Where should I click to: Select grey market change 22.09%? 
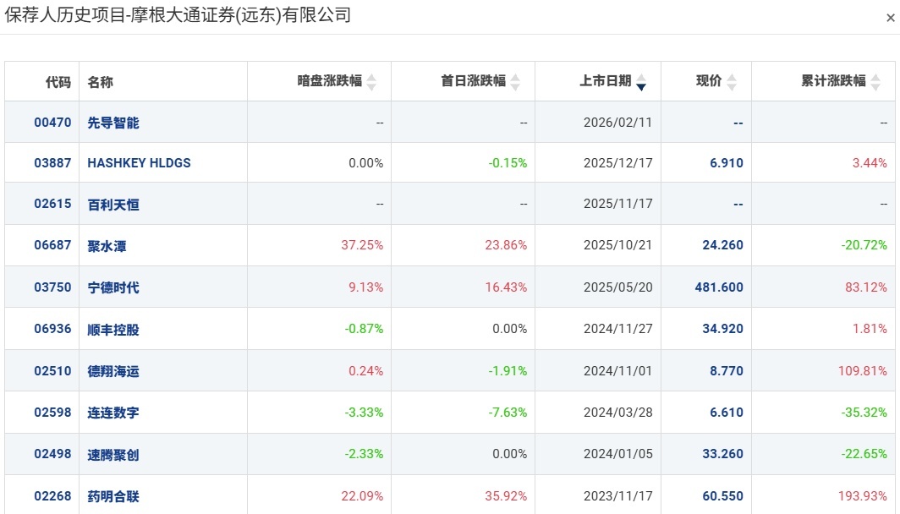pyautogui.click(x=362, y=495)
